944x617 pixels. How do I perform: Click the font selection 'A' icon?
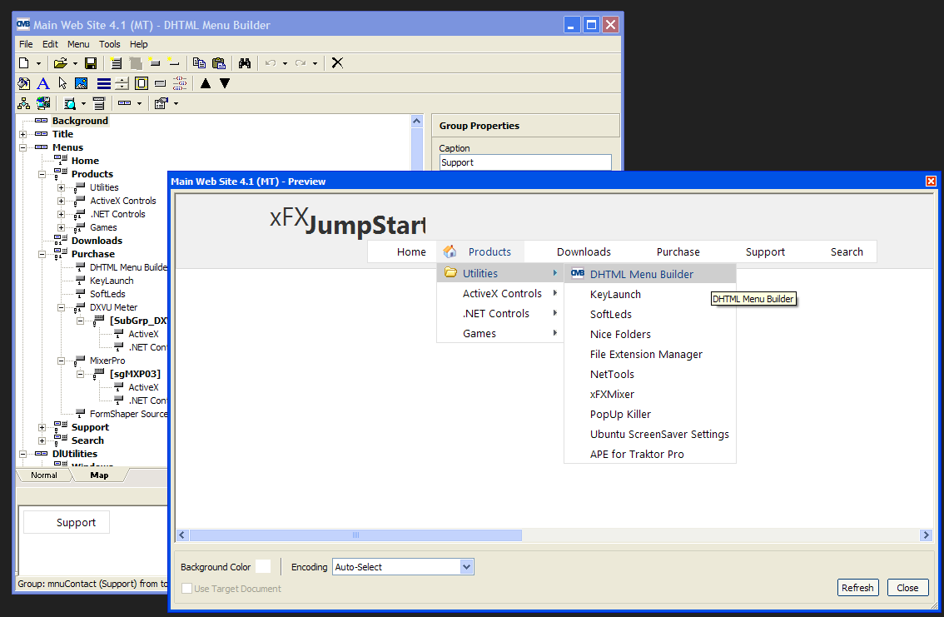coord(42,83)
